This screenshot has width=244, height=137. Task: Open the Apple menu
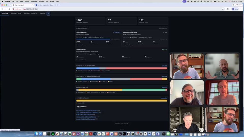pyautogui.click(x=3, y=2)
